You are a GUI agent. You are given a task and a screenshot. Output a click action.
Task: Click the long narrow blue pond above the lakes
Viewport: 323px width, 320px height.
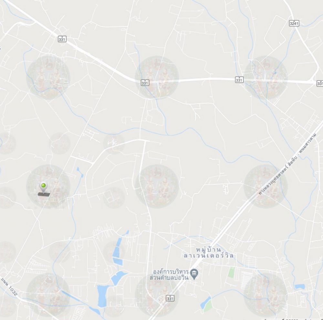(118, 251)
